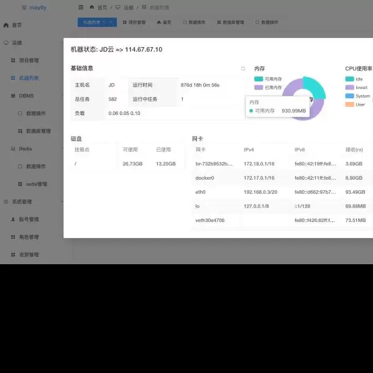
Task: Toggle the Idle legend in CPU chart
Action: (354, 79)
